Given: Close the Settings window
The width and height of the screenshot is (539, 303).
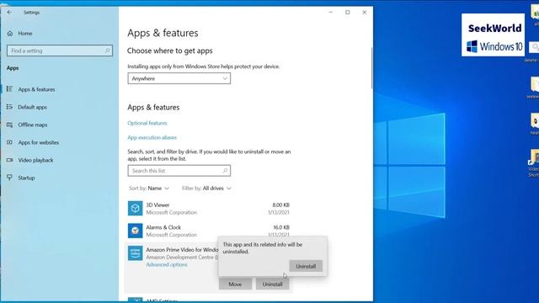Looking at the screenshot, I should pyautogui.click(x=365, y=12).
